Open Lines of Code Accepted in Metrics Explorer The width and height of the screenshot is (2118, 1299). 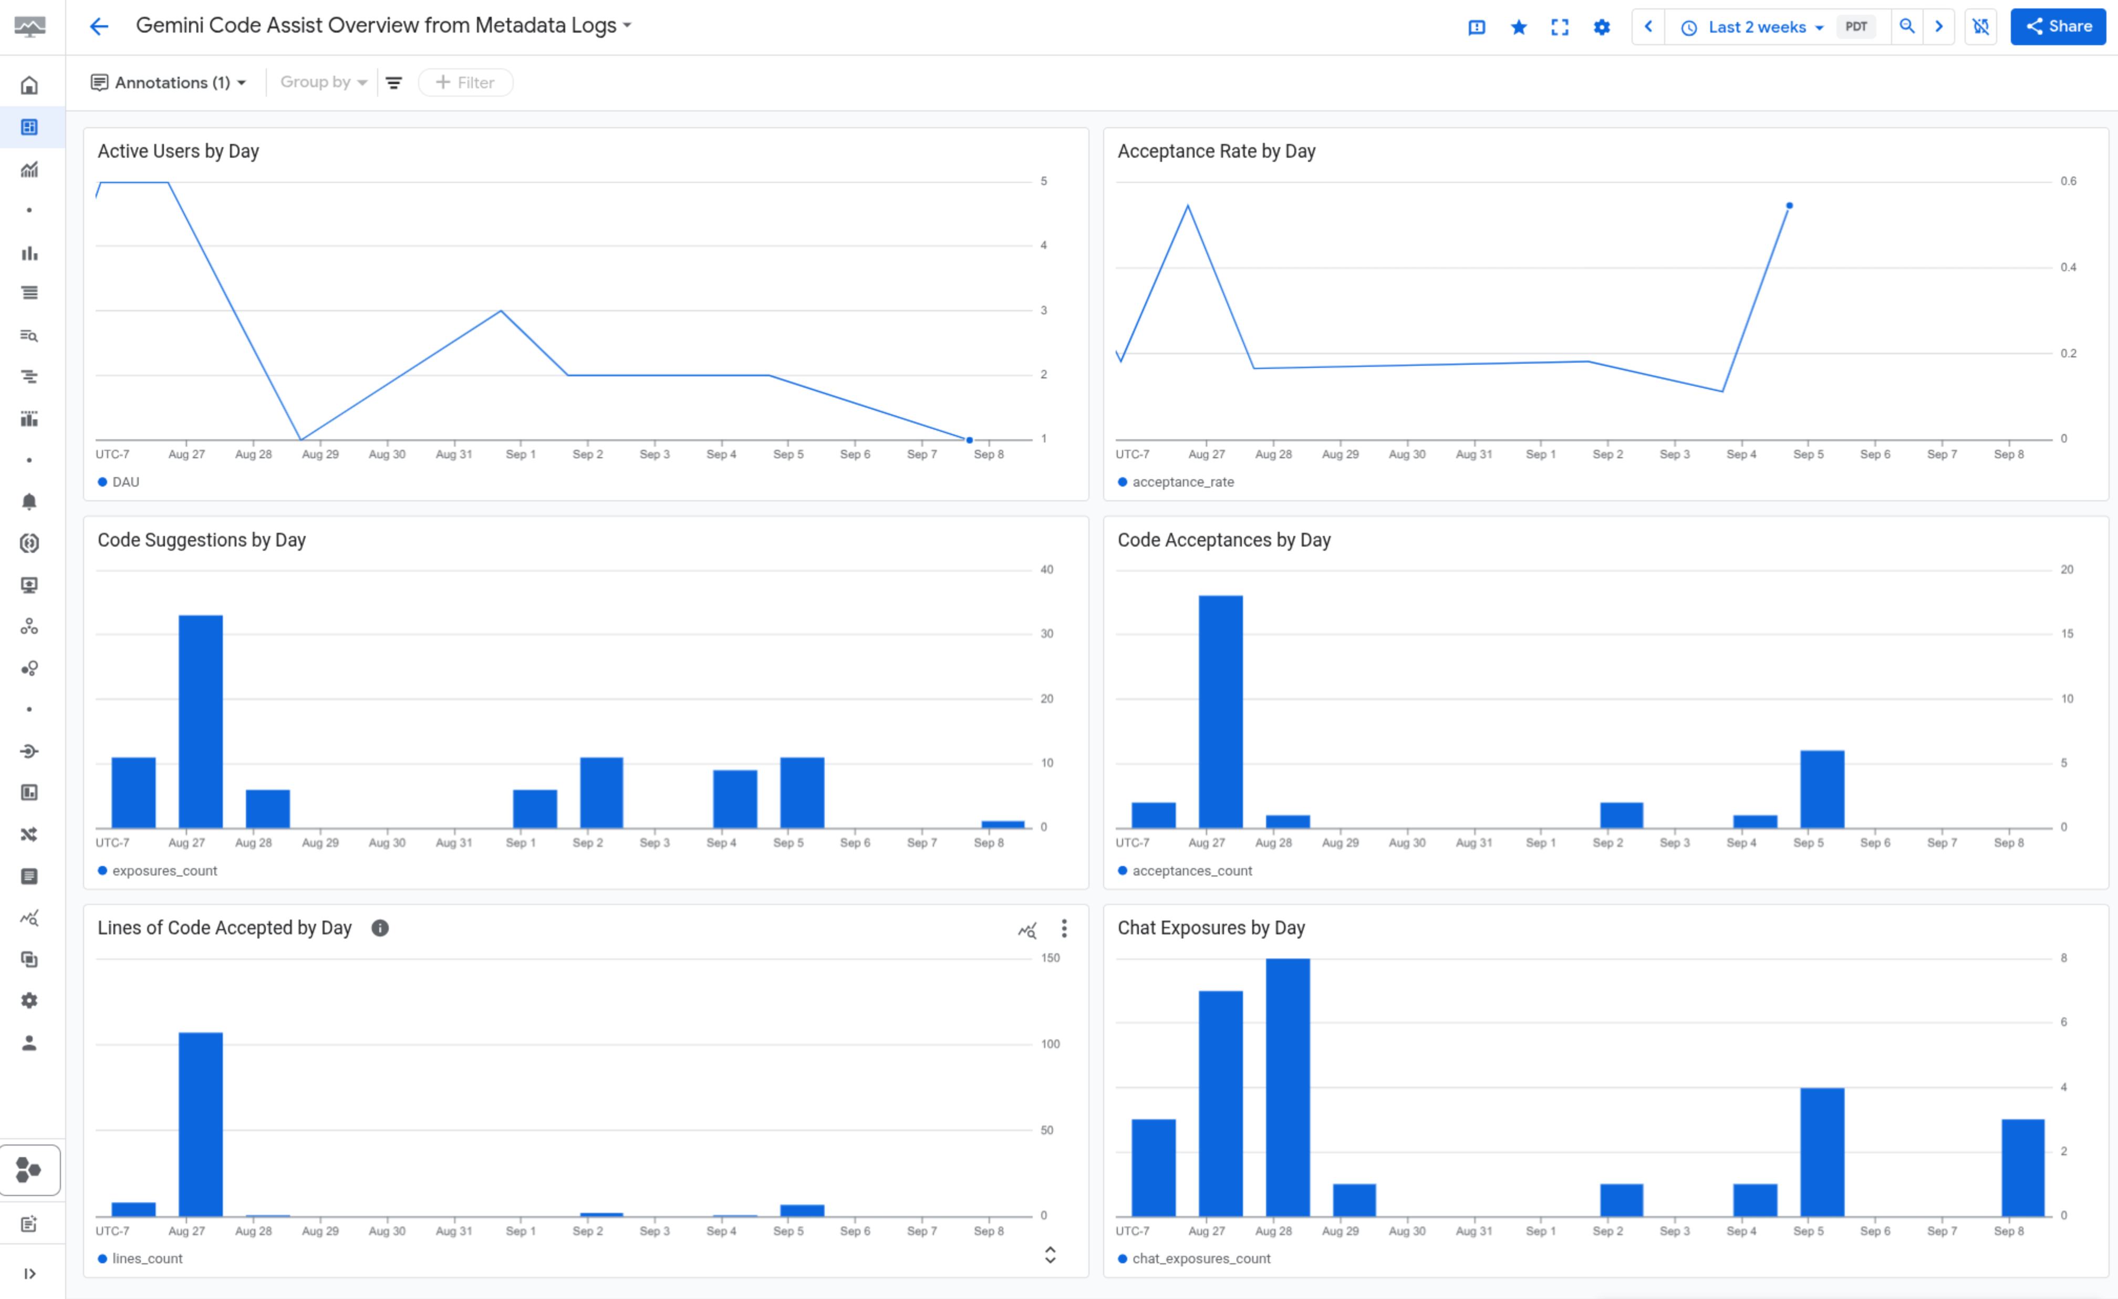coord(1028,930)
